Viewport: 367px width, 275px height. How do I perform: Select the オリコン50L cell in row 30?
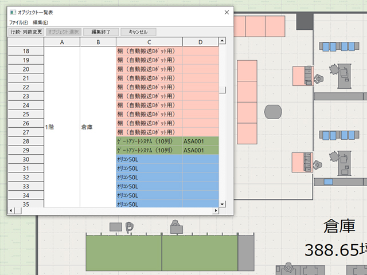pos(149,159)
